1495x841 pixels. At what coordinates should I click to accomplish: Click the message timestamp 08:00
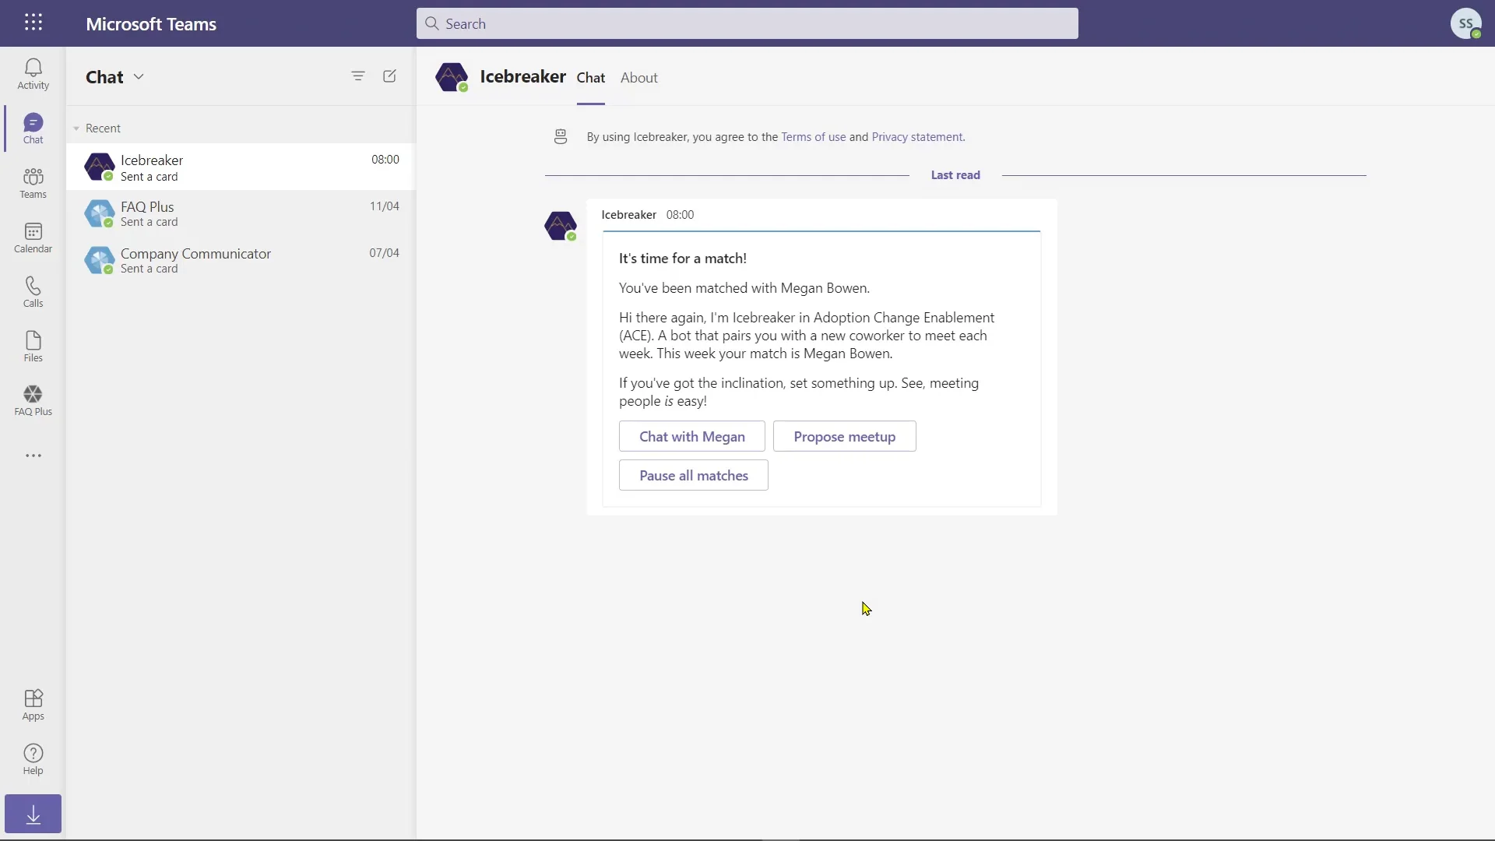[680, 215]
